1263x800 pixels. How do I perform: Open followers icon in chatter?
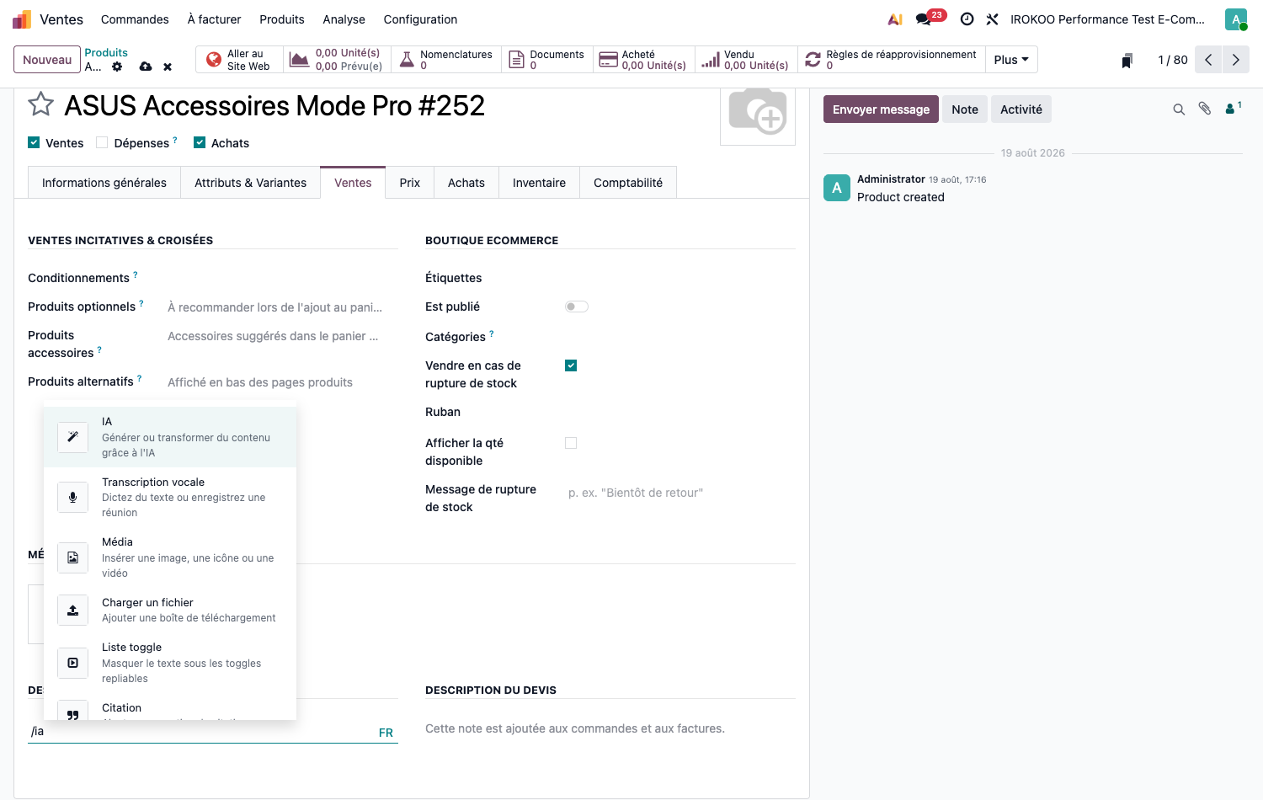pyautogui.click(x=1233, y=108)
